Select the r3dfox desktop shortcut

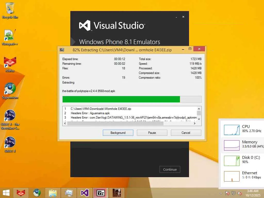click(x=10, y=64)
